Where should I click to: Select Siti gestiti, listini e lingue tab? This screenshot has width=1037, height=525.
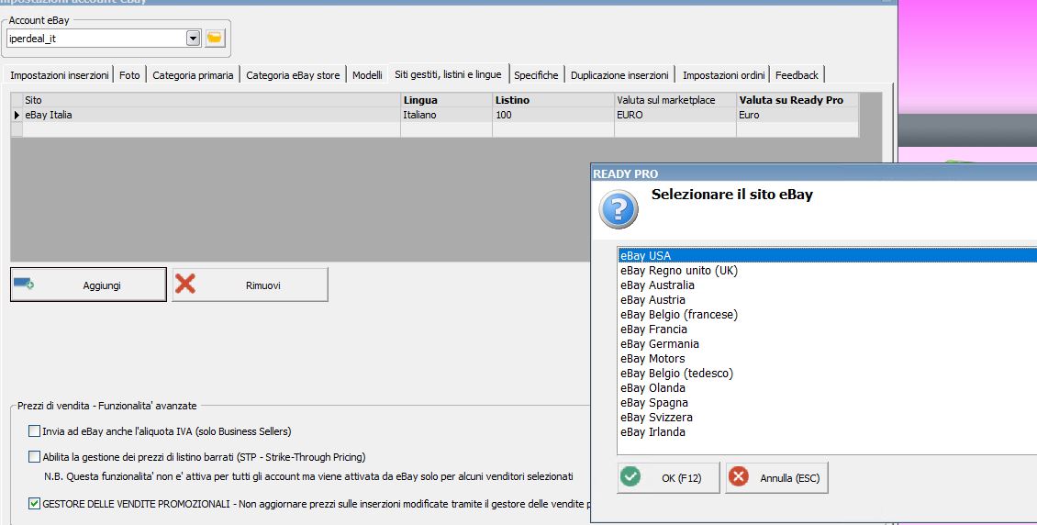(448, 74)
